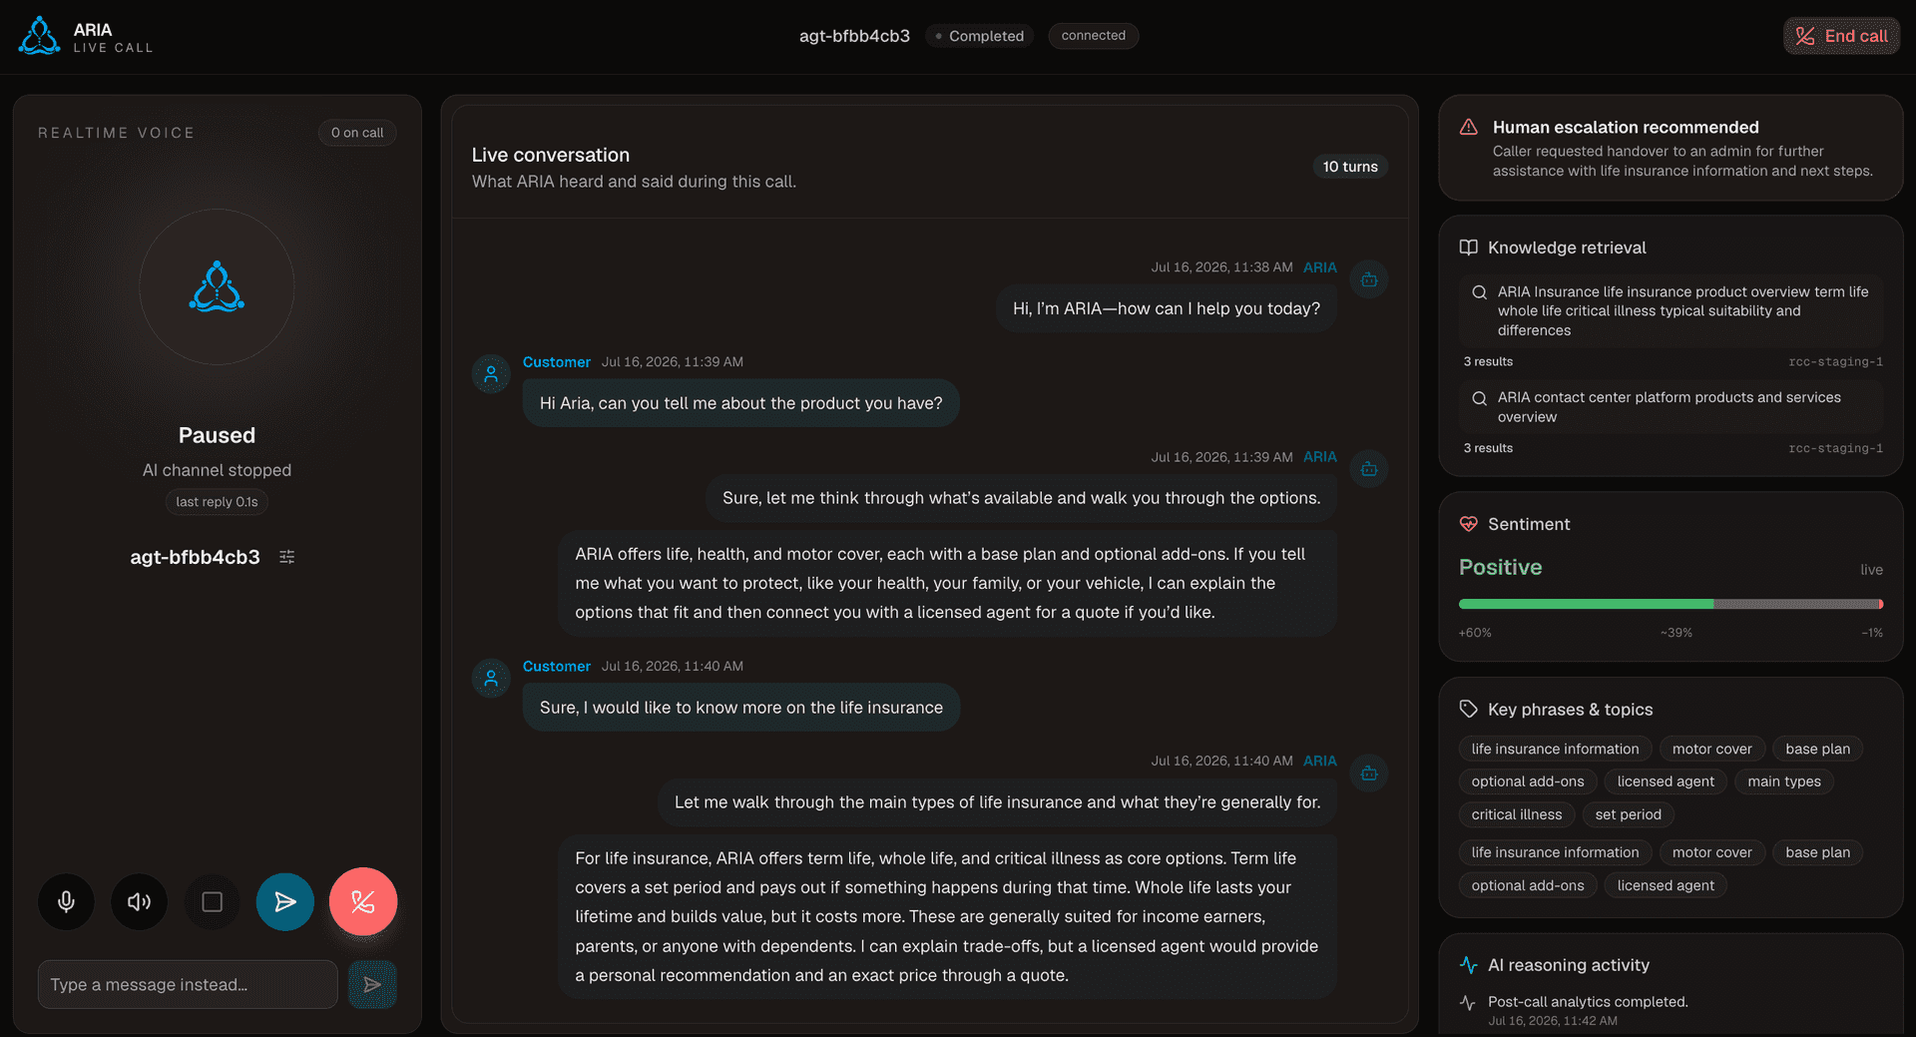
Task: Click the Completed status badge
Action: click(979, 36)
